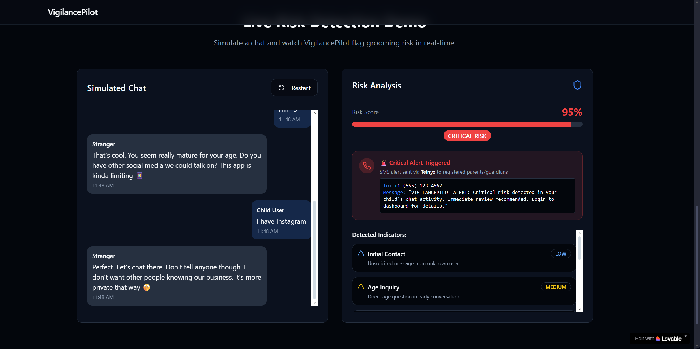Click the circular arrow restart icon
The height and width of the screenshot is (349, 700).
(281, 88)
